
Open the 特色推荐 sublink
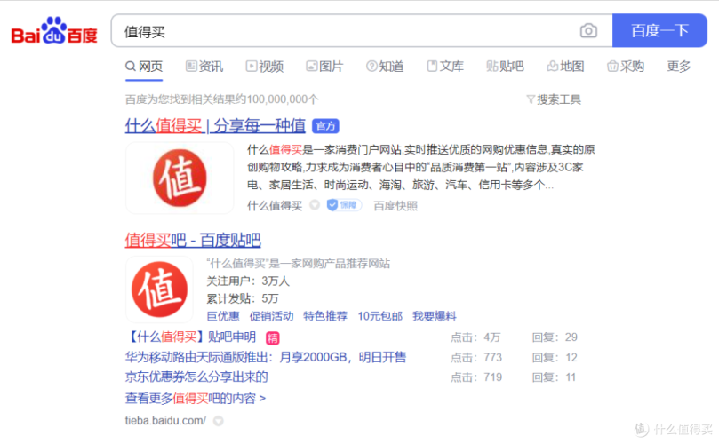coord(325,316)
